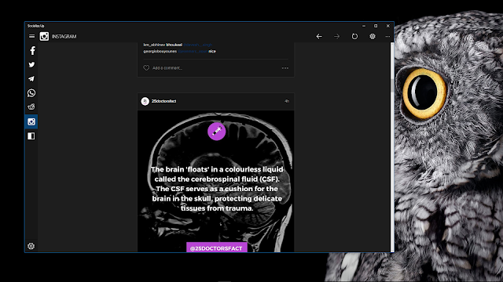Click the 25doctorsfact username link
Image resolution: width=503 pixels, height=282 pixels.
click(163, 101)
